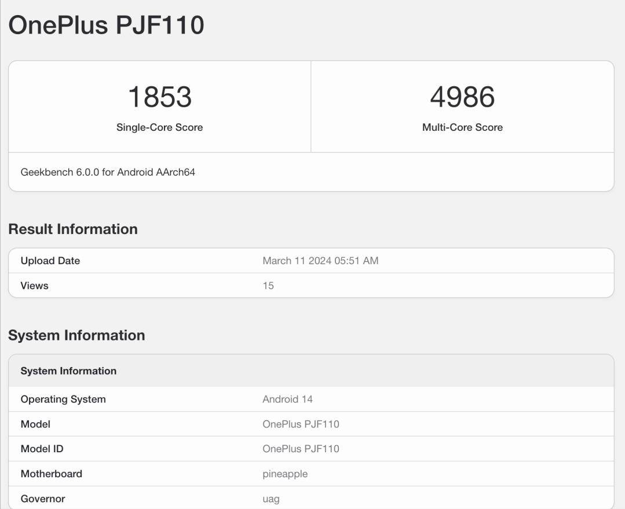Image resolution: width=625 pixels, height=509 pixels.
Task: Click the Result Information section heading
Action: coord(73,229)
